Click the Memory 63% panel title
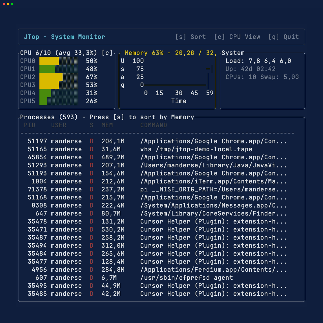The height and width of the screenshot is (323, 323). [171, 53]
